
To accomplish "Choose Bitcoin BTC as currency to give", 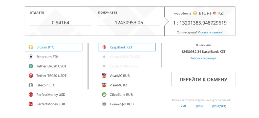I will pyautogui.click(x=54, y=47).
